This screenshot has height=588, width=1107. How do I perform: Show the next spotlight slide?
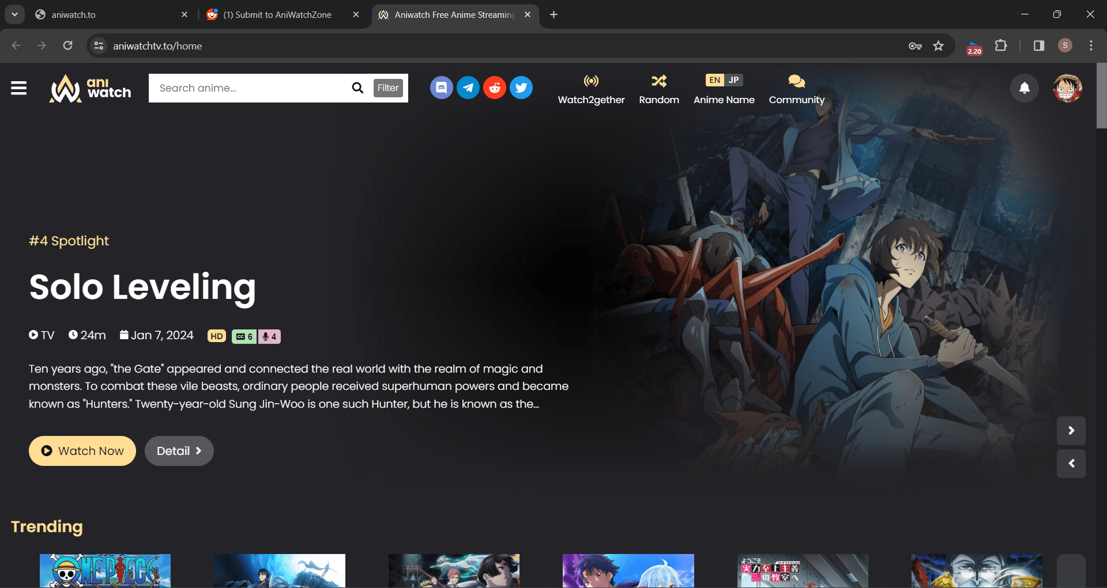tap(1071, 431)
